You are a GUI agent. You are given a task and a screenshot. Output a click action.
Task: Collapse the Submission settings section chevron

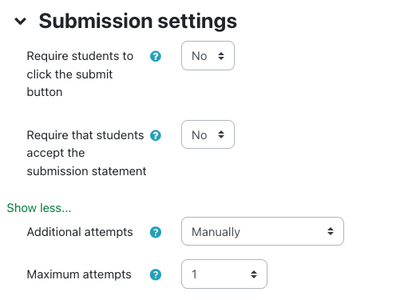point(20,22)
